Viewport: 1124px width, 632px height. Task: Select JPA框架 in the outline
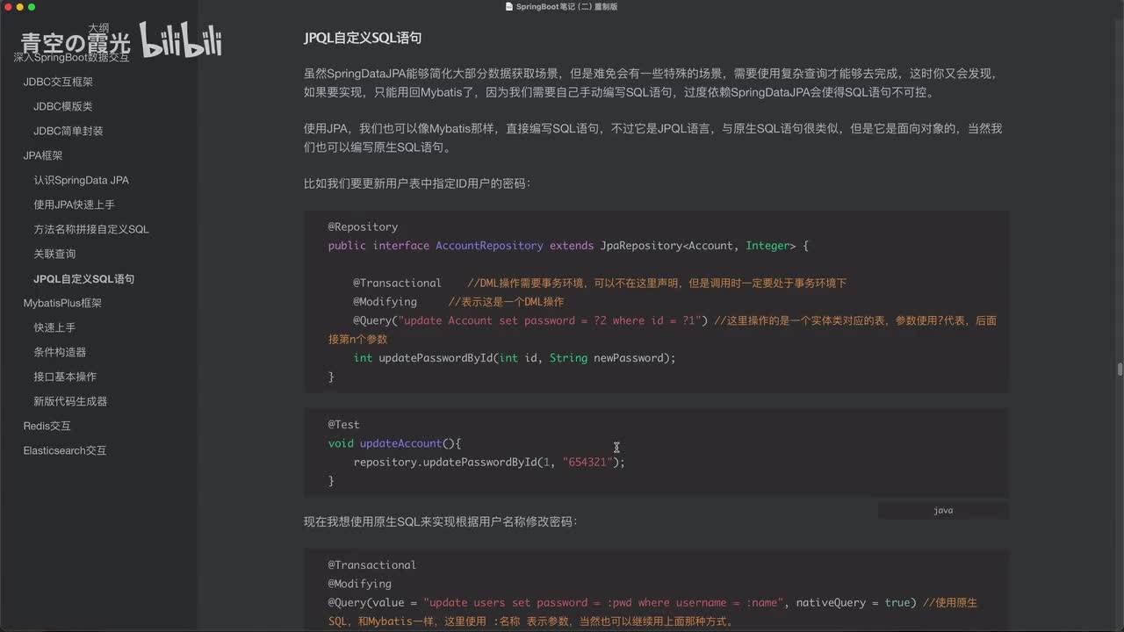[x=43, y=155]
